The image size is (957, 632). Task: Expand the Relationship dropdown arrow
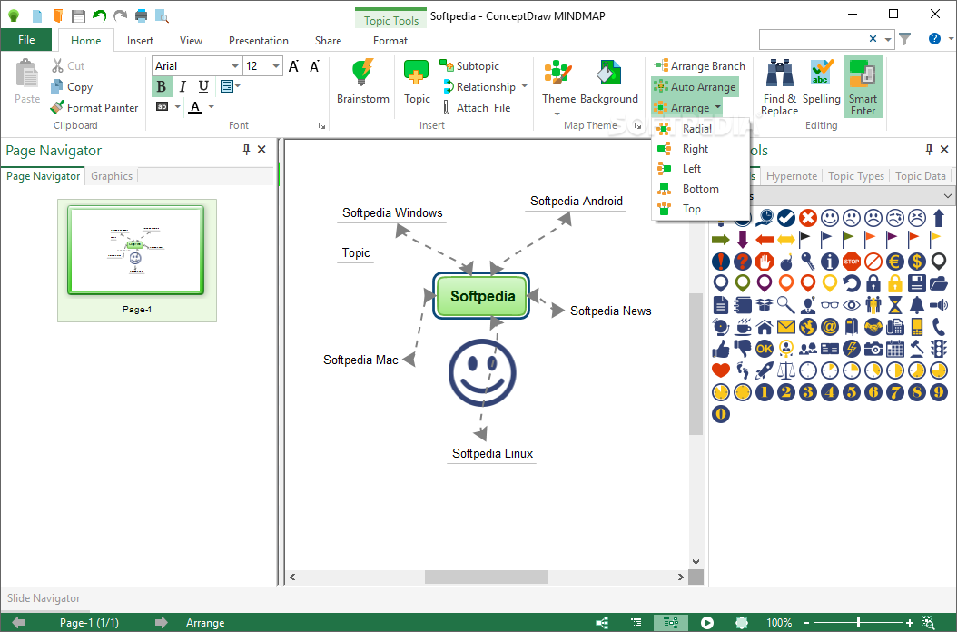click(524, 86)
